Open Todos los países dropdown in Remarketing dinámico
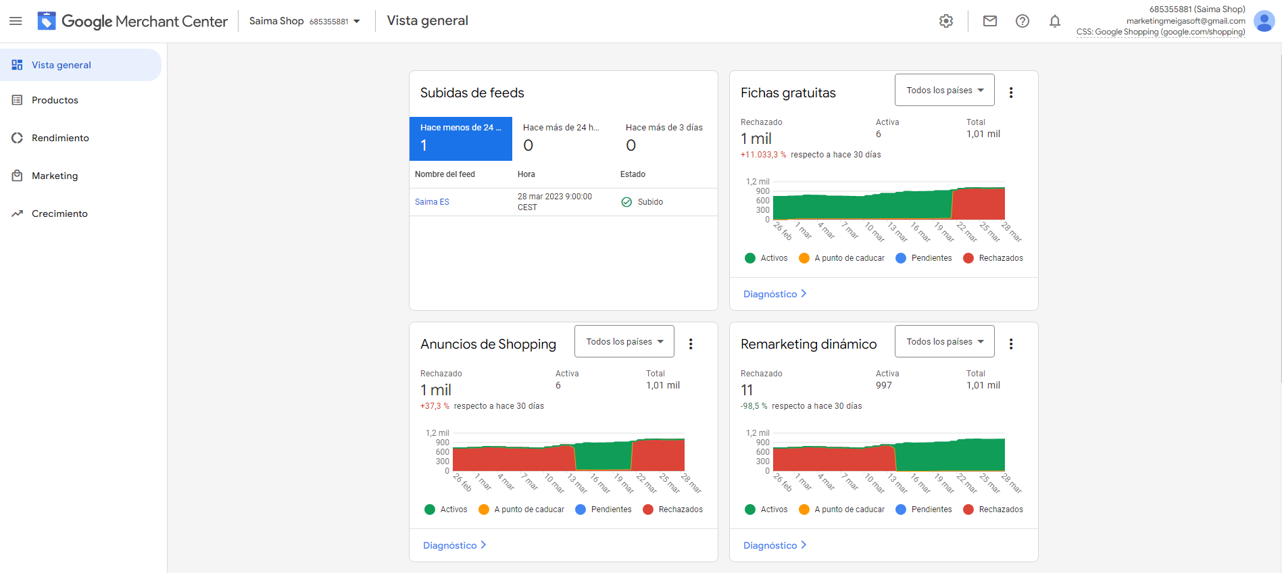The height and width of the screenshot is (573, 1282). [x=945, y=341]
